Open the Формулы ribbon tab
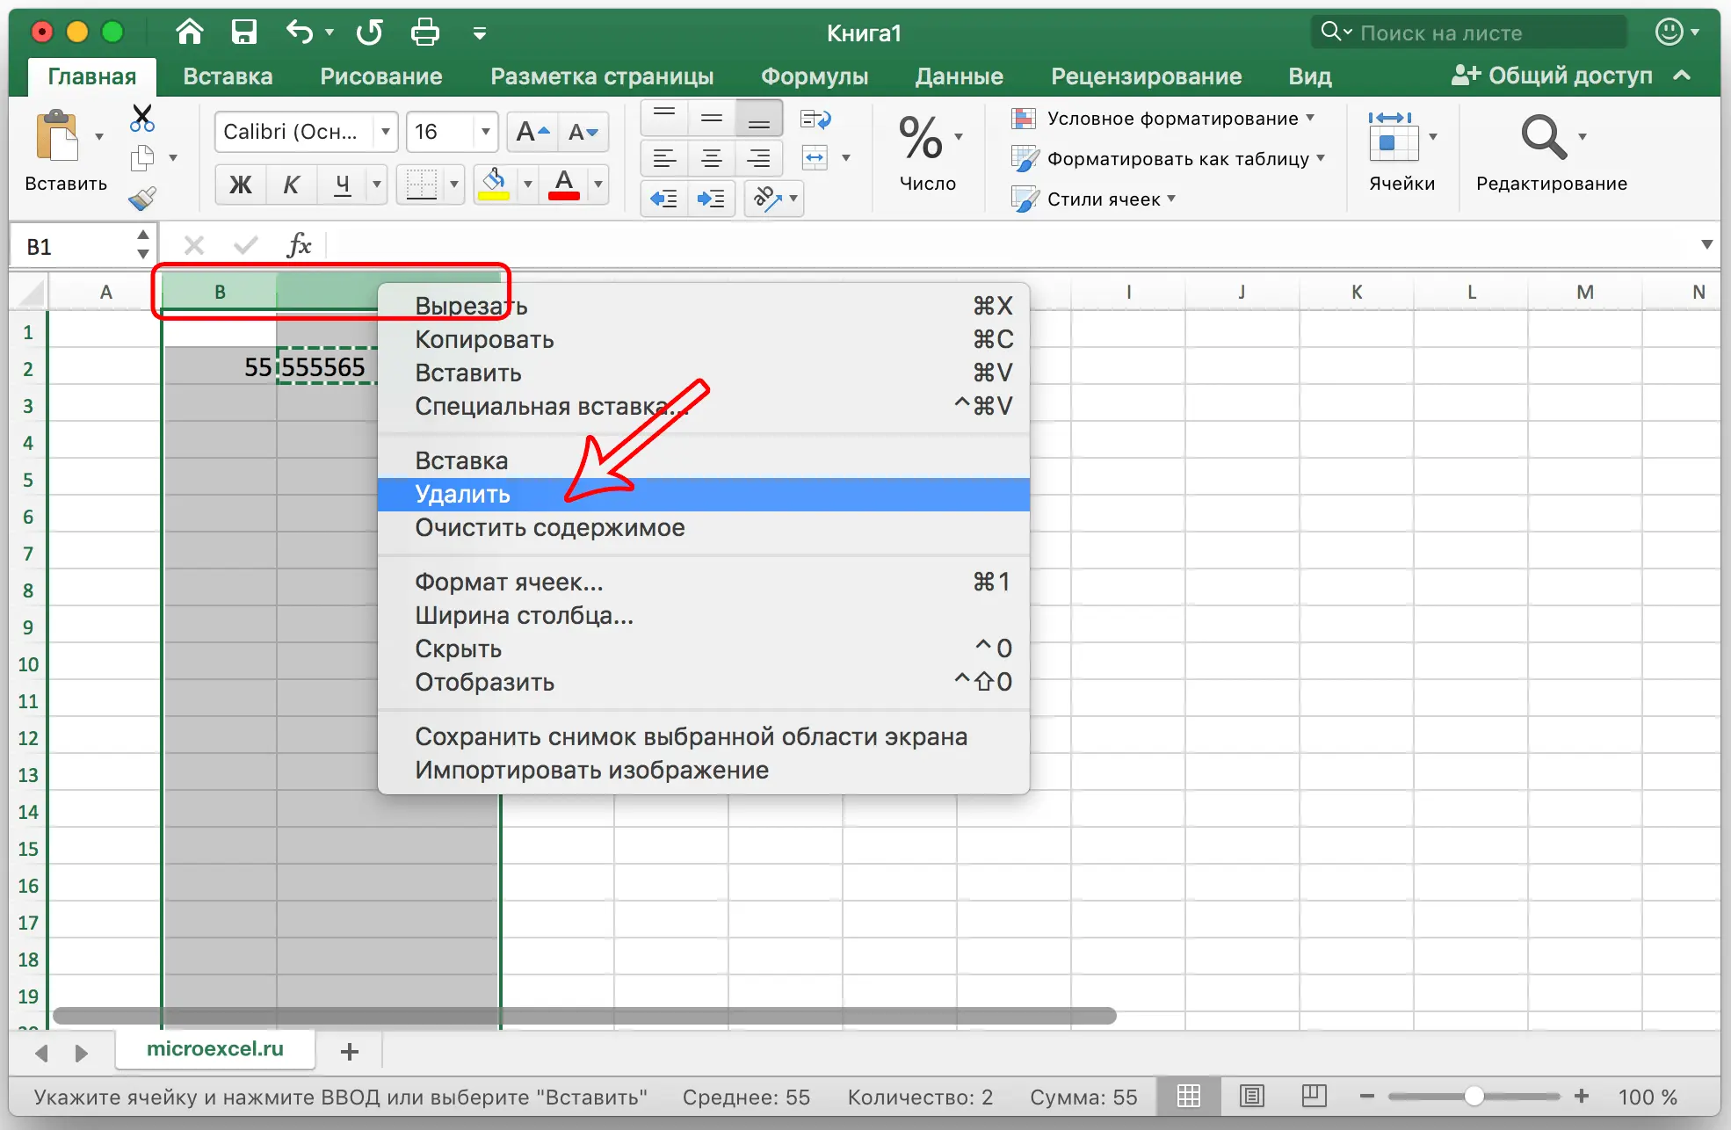1731x1130 pixels. 815,76
